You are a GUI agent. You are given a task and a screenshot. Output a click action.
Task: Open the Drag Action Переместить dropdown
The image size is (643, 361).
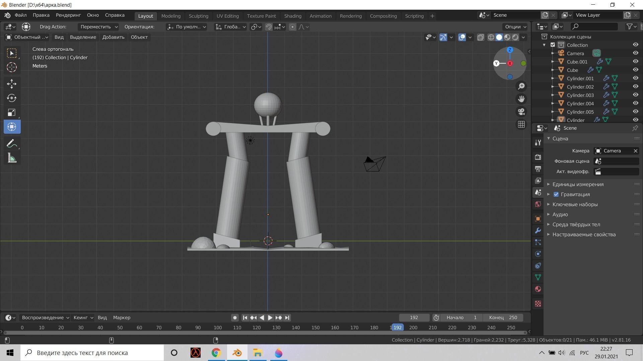[99, 27]
